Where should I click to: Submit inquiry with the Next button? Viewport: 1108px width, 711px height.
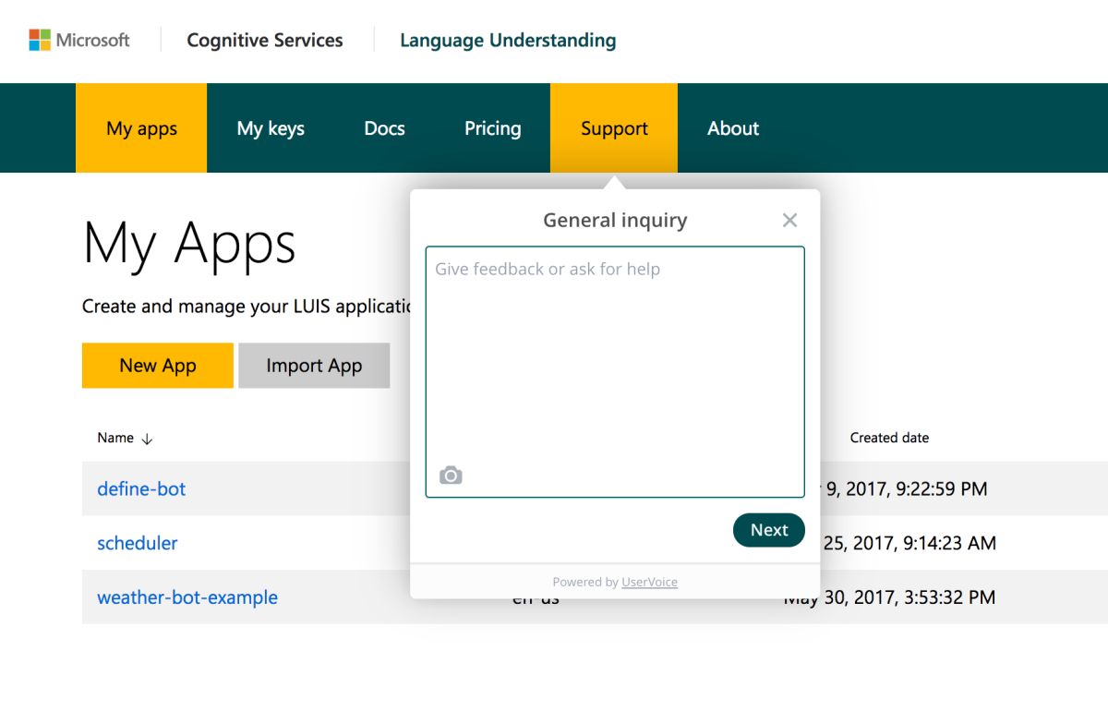tap(769, 530)
